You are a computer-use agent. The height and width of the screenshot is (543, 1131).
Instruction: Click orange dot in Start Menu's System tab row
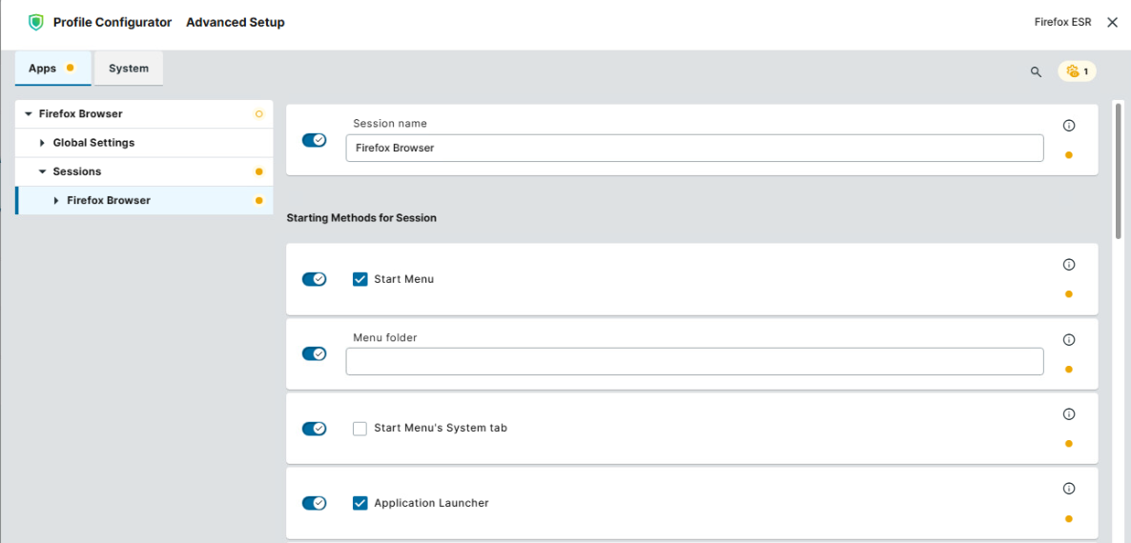tap(1069, 444)
